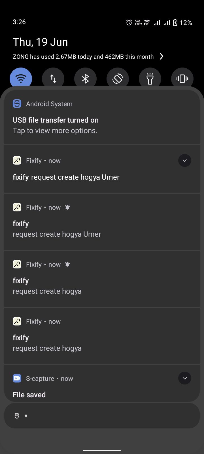Tap the Android System icon
The width and height of the screenshot is (204, 454).
click(17, 104)
